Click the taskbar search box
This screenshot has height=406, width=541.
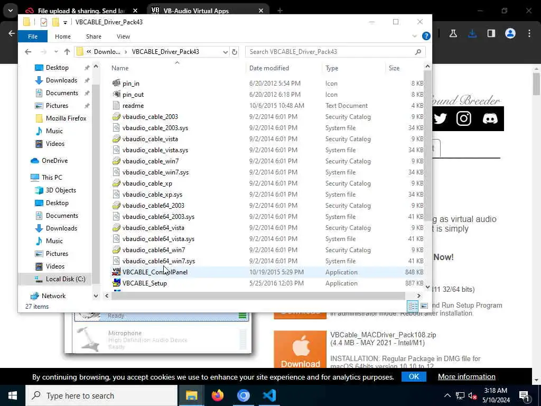101,395
